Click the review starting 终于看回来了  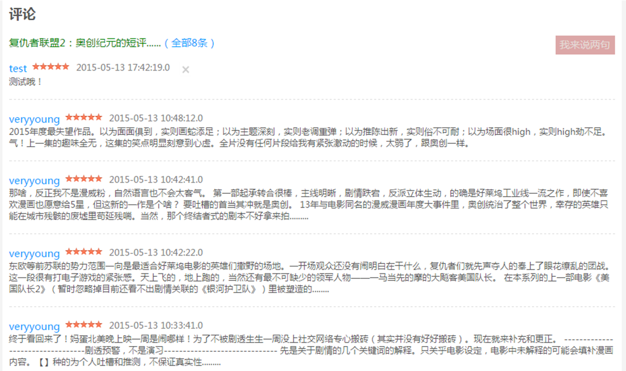point(311,351)
